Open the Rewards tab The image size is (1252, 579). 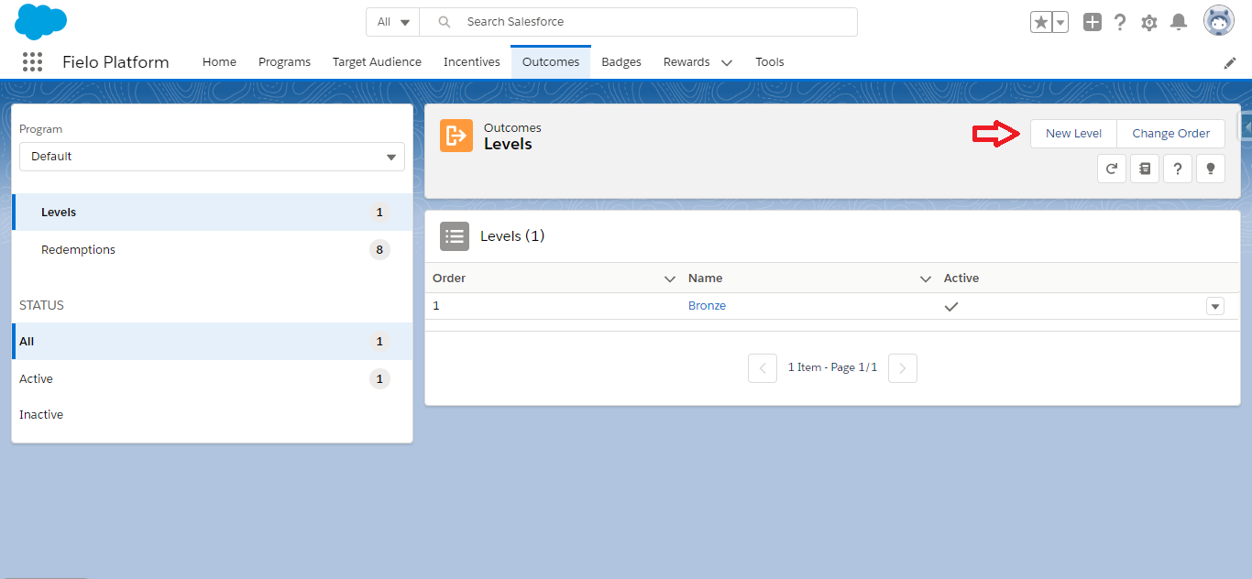click(686, 62)
